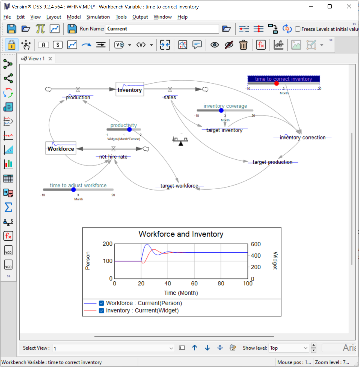Open the Table output tool in the sidebar

click(8, 178)
